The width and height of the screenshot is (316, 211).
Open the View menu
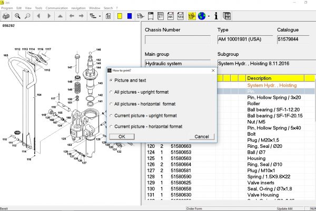point(28,8)
